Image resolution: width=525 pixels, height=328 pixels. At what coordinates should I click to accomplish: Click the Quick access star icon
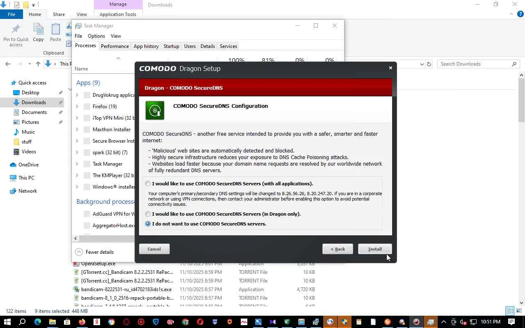[14, 83]
